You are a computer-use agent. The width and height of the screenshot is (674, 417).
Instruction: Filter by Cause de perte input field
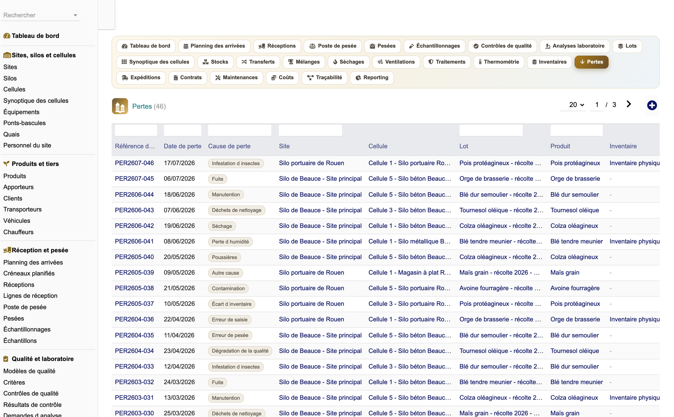click(x=240, y=131)
